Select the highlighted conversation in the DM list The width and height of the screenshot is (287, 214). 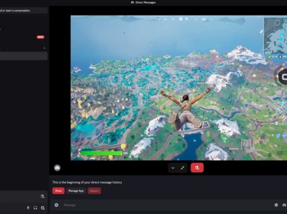[x=24, y=56]
